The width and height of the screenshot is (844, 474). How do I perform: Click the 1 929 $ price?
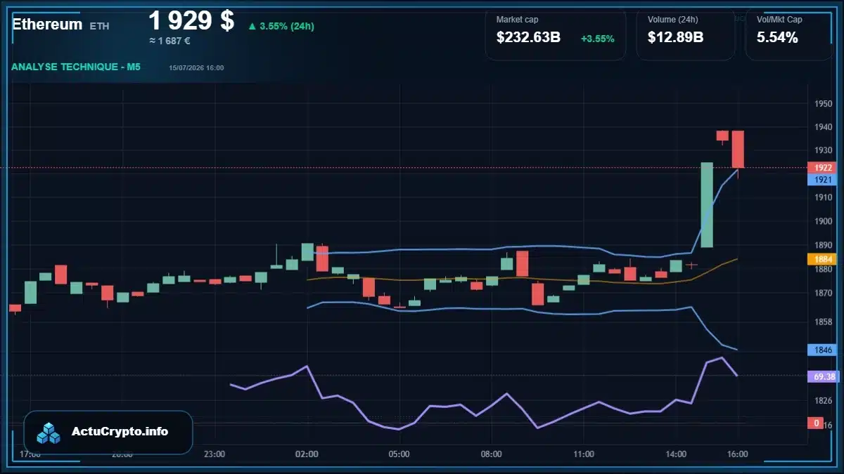point(191,20)
